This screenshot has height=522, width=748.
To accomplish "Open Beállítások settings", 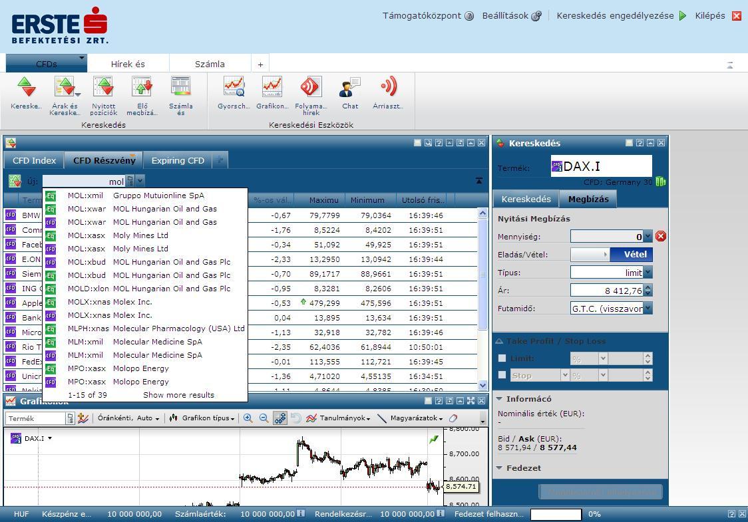I will point(512,16).
